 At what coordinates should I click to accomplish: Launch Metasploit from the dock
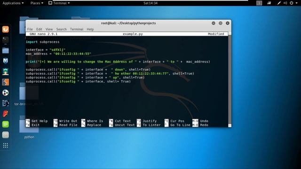point(5,61)
